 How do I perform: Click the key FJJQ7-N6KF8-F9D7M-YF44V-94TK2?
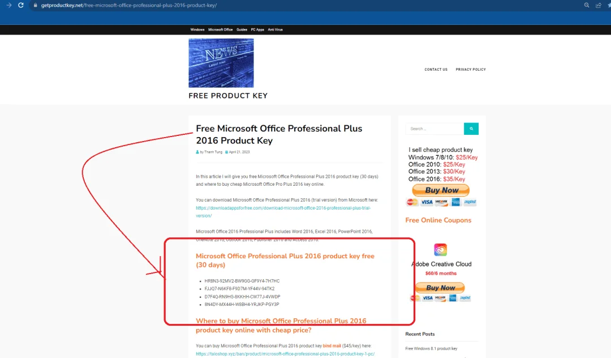(x=239, y=288)
